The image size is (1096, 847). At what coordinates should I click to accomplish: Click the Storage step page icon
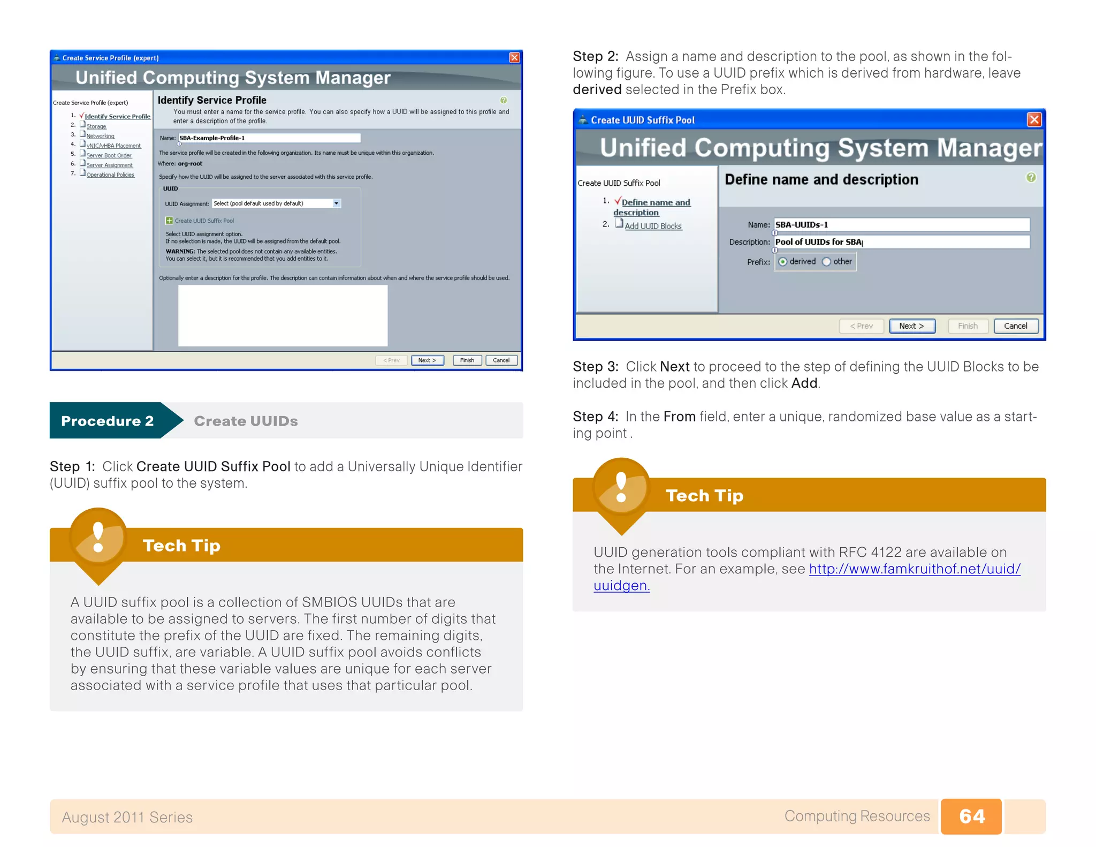coord(82,125)
